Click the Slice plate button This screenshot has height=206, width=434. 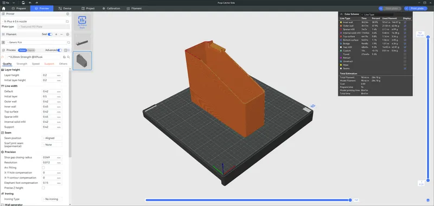pyautogui.click(x=392, y=9)
